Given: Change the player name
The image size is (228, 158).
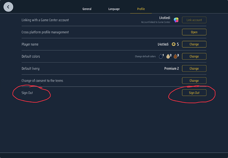Looking at the screenshot, I should point(194,44).
